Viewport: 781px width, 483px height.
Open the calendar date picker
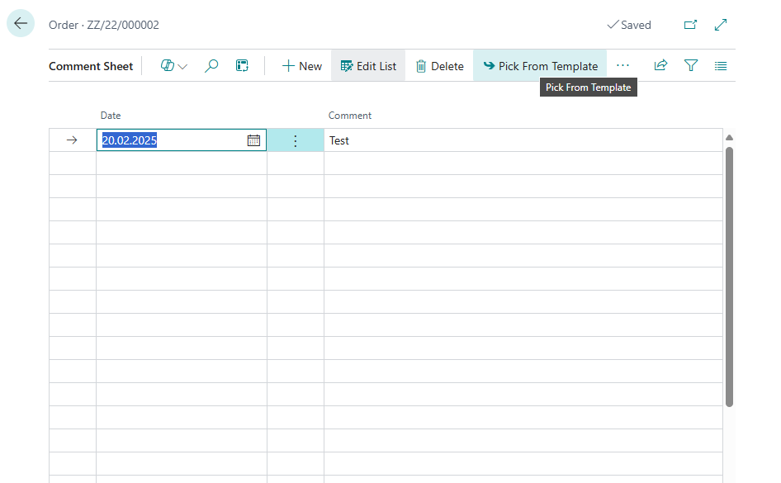(x=253, y=140)
